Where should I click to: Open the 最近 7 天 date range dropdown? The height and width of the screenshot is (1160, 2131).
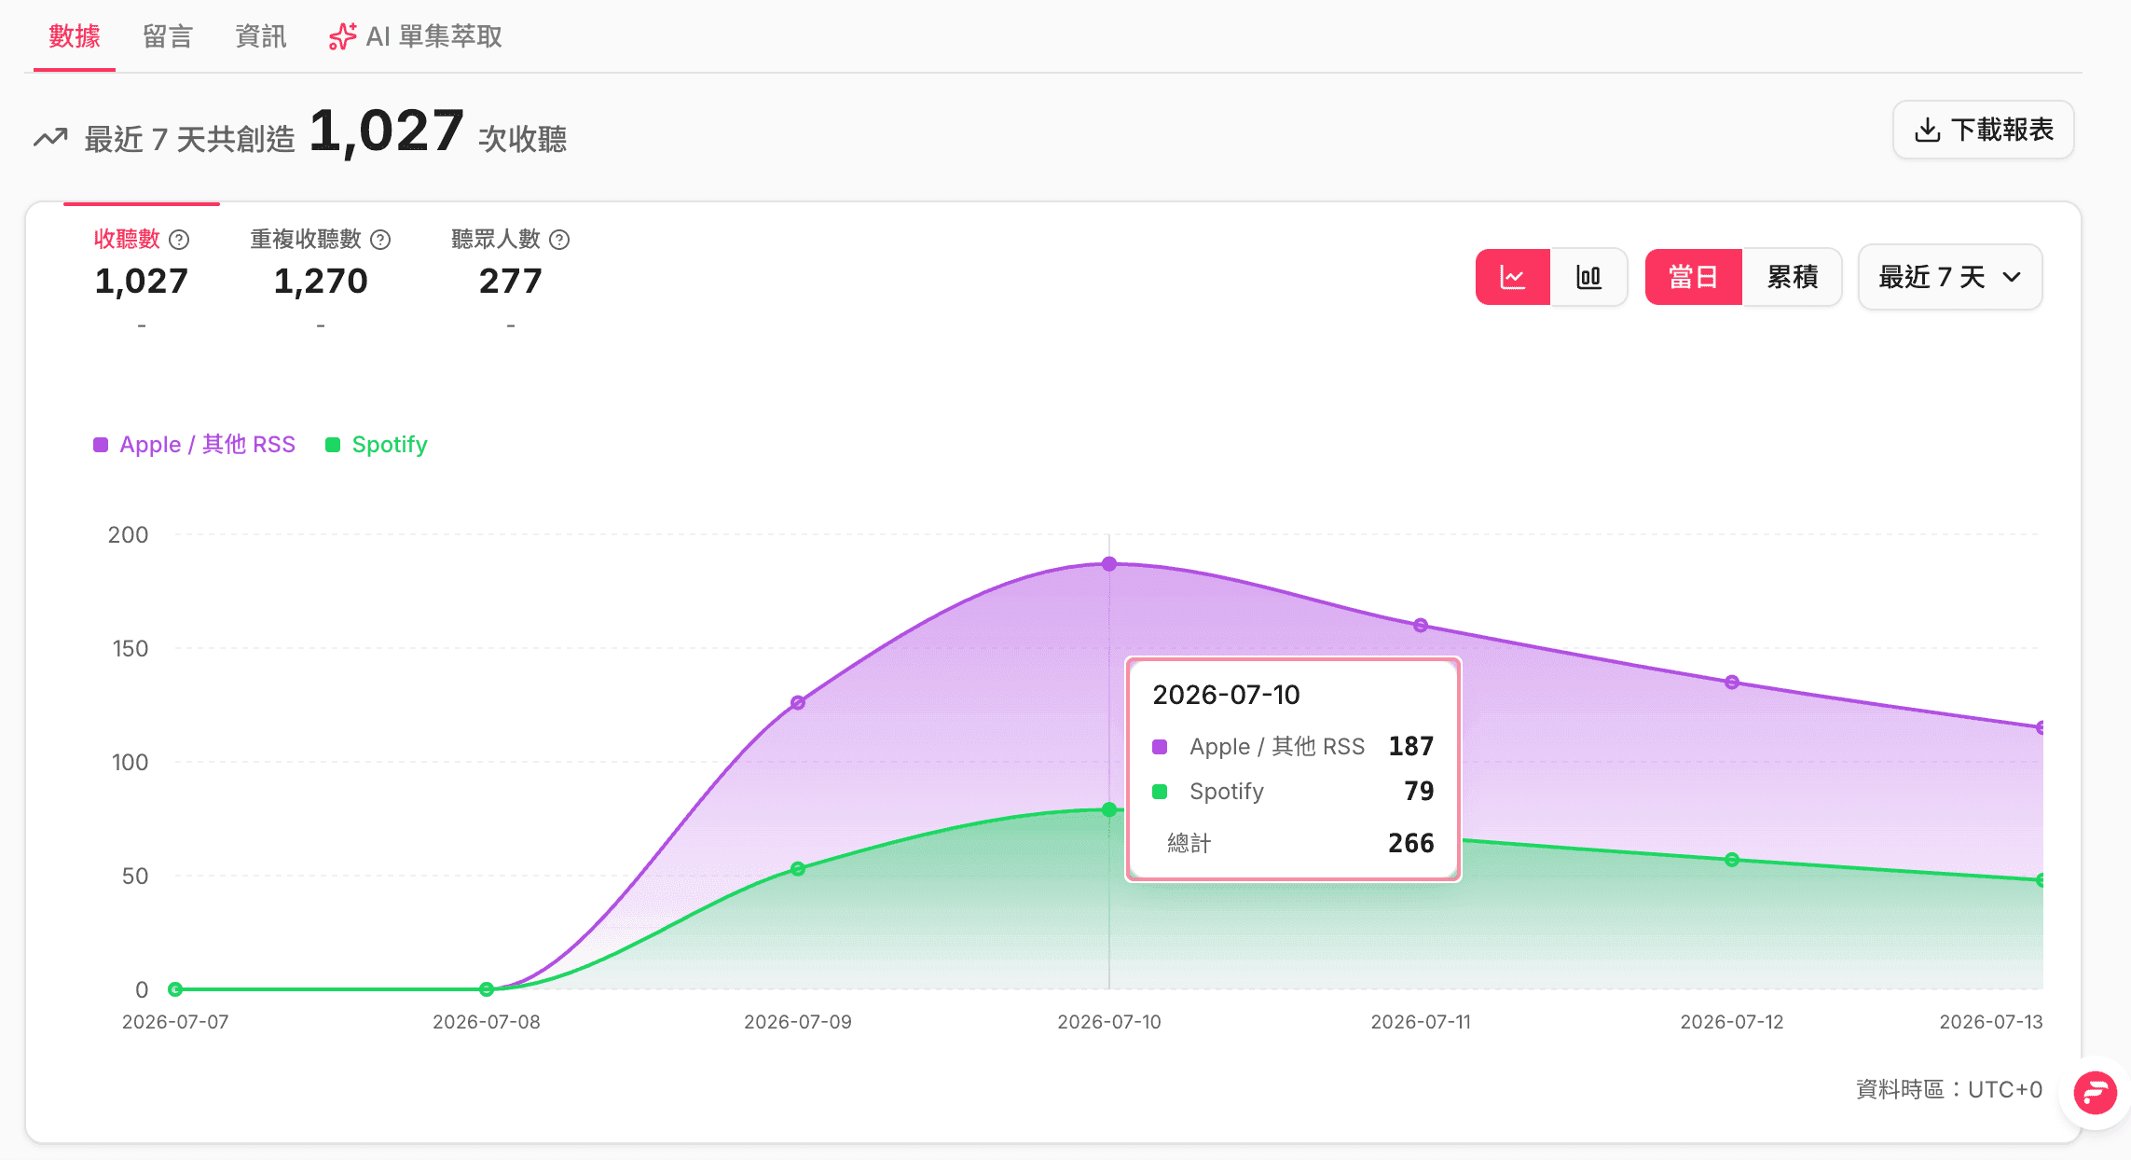click(1950, 277)
